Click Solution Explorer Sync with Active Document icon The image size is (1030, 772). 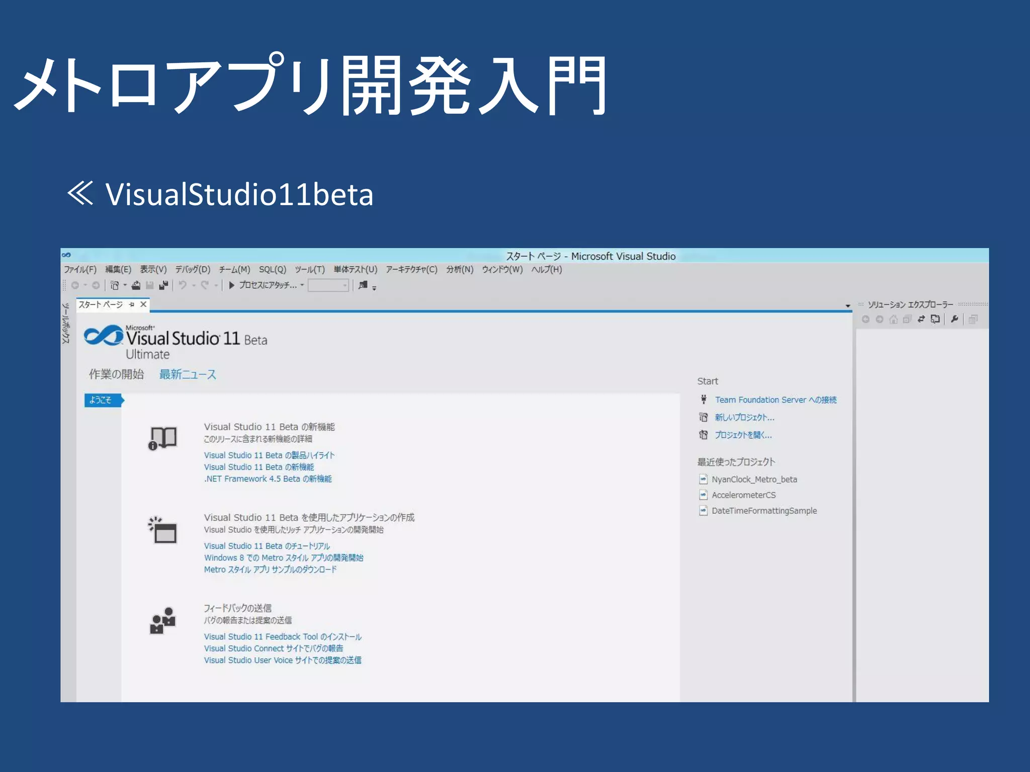tap(921, 319)
